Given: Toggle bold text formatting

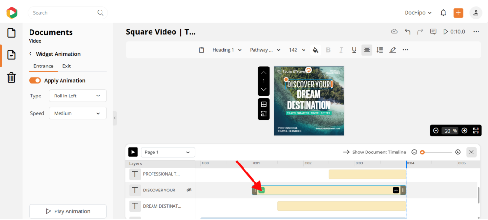Looking at the screenshot, I should point(328,50).
